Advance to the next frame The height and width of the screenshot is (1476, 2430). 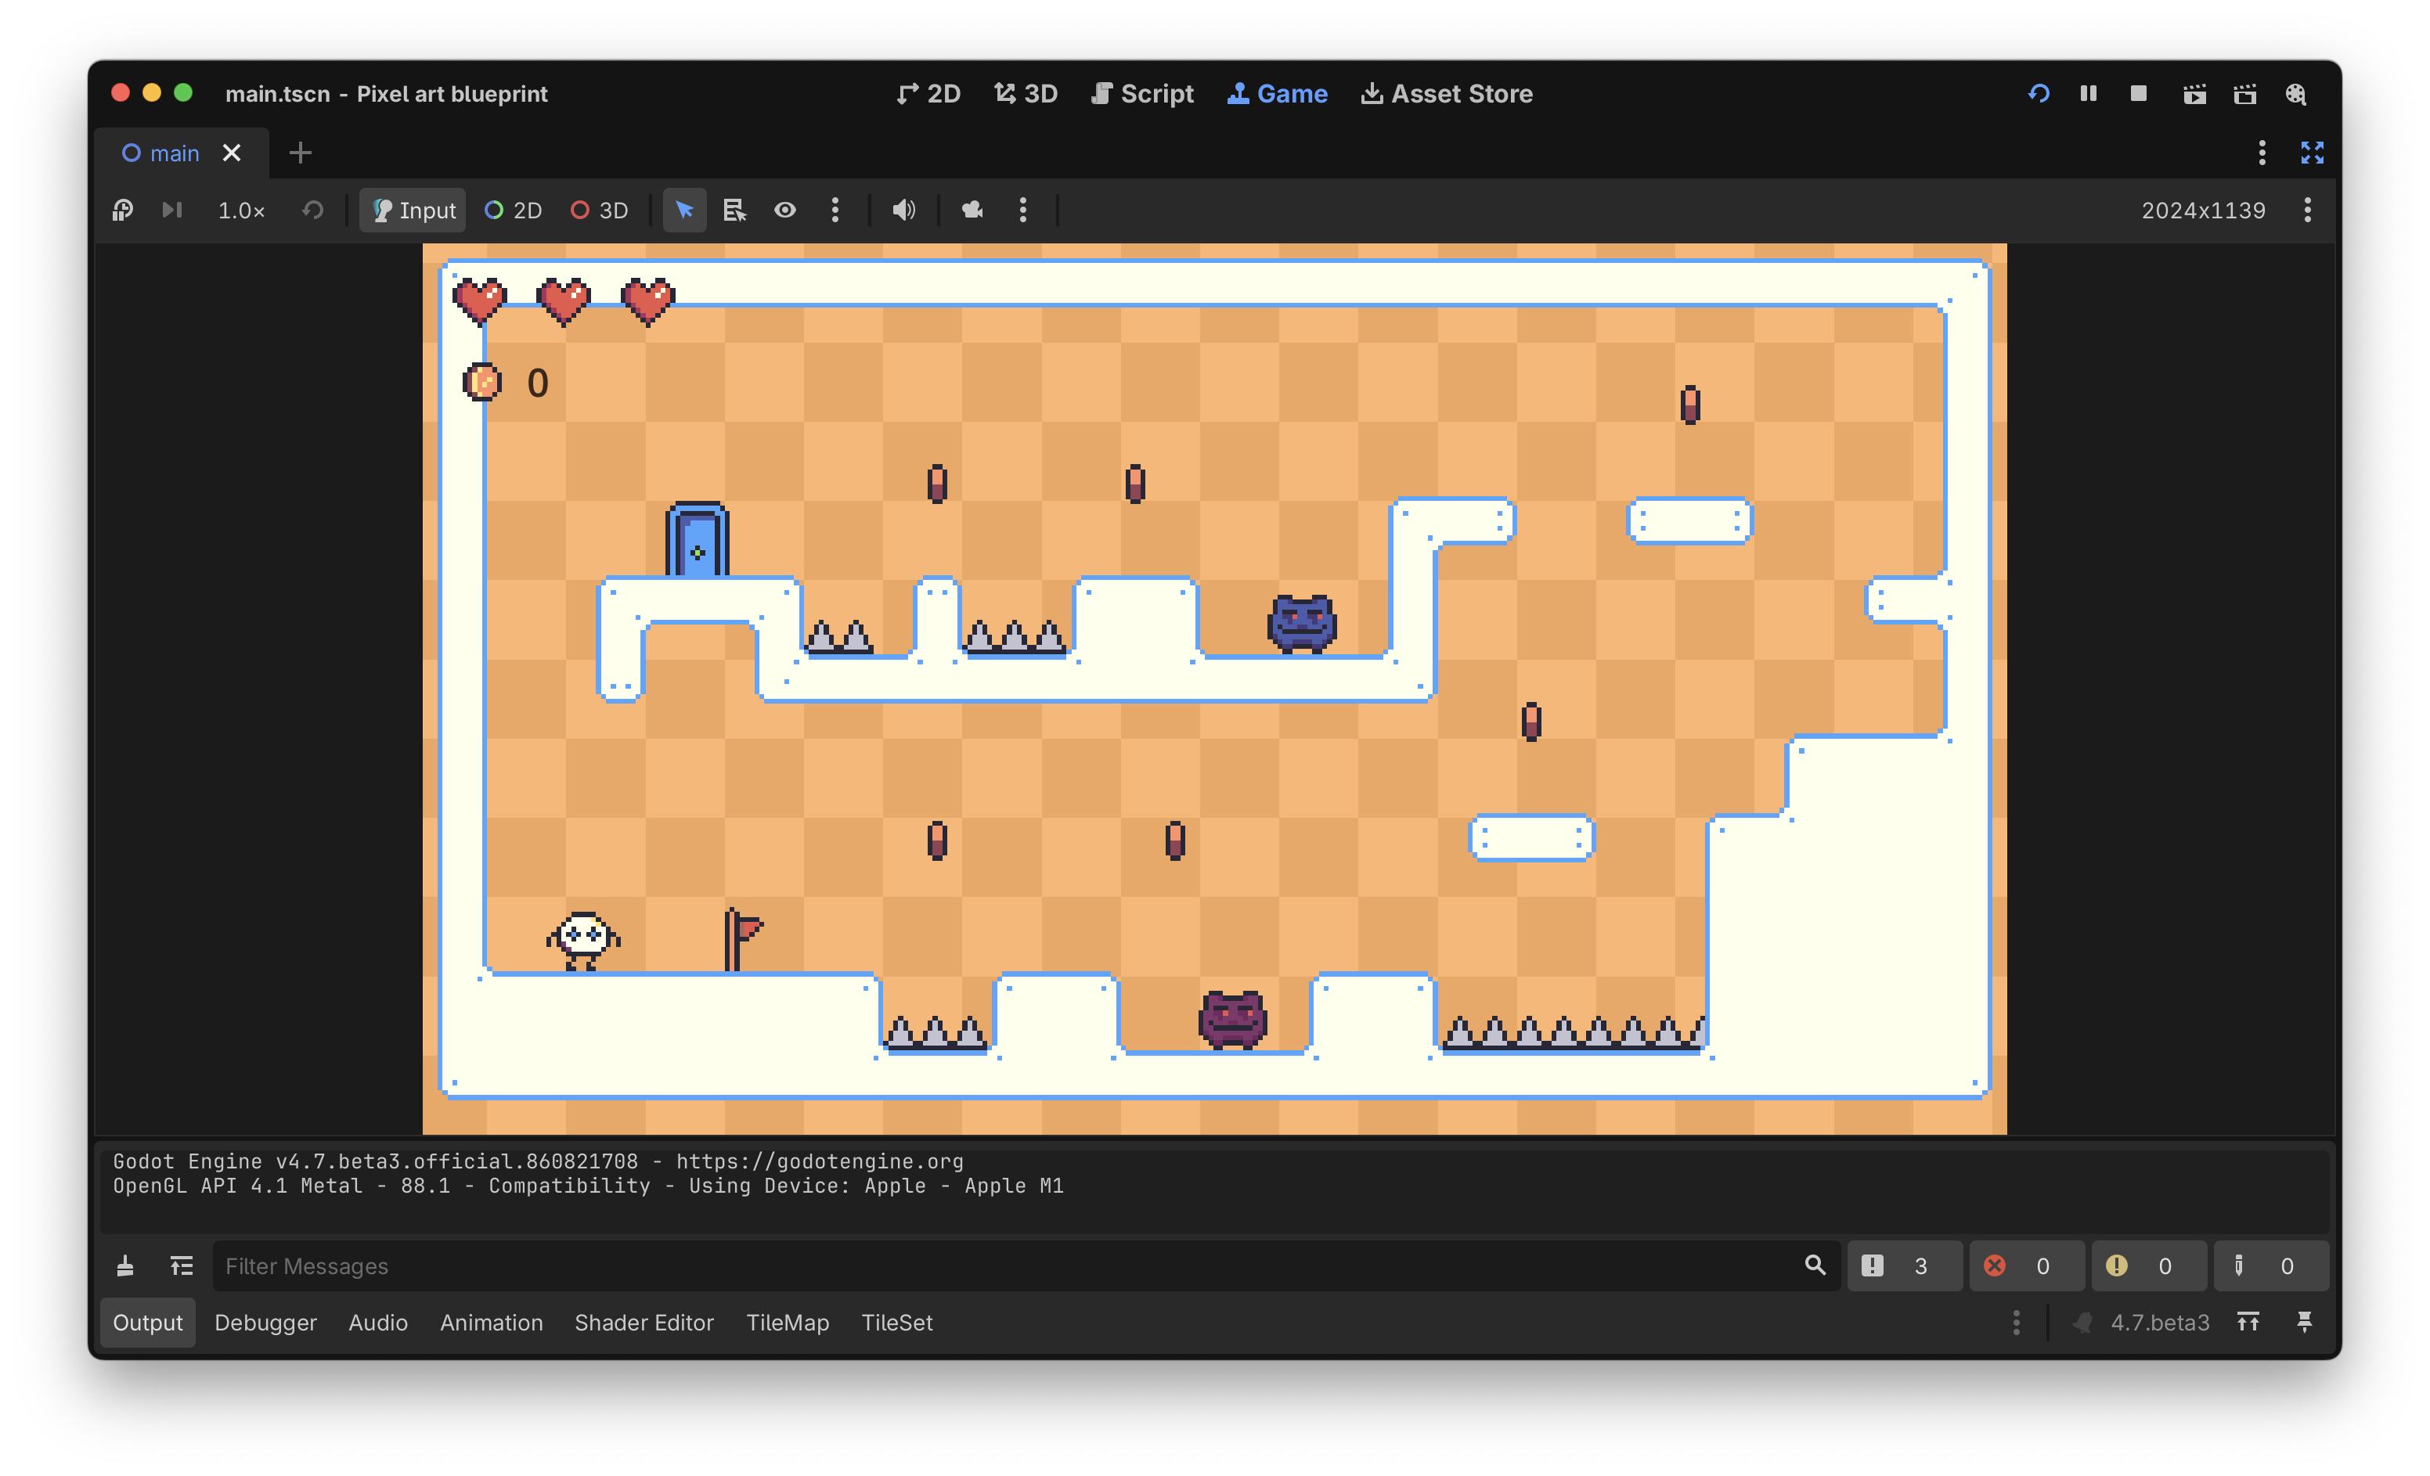pyautogui.click(x=171, y=210)
